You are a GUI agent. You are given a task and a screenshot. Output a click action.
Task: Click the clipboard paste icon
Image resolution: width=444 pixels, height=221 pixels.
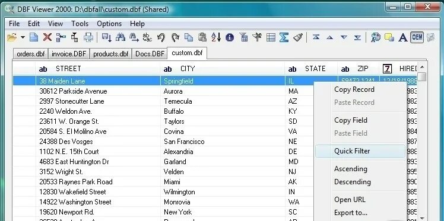pyautogui.click(x=202, y=37)
